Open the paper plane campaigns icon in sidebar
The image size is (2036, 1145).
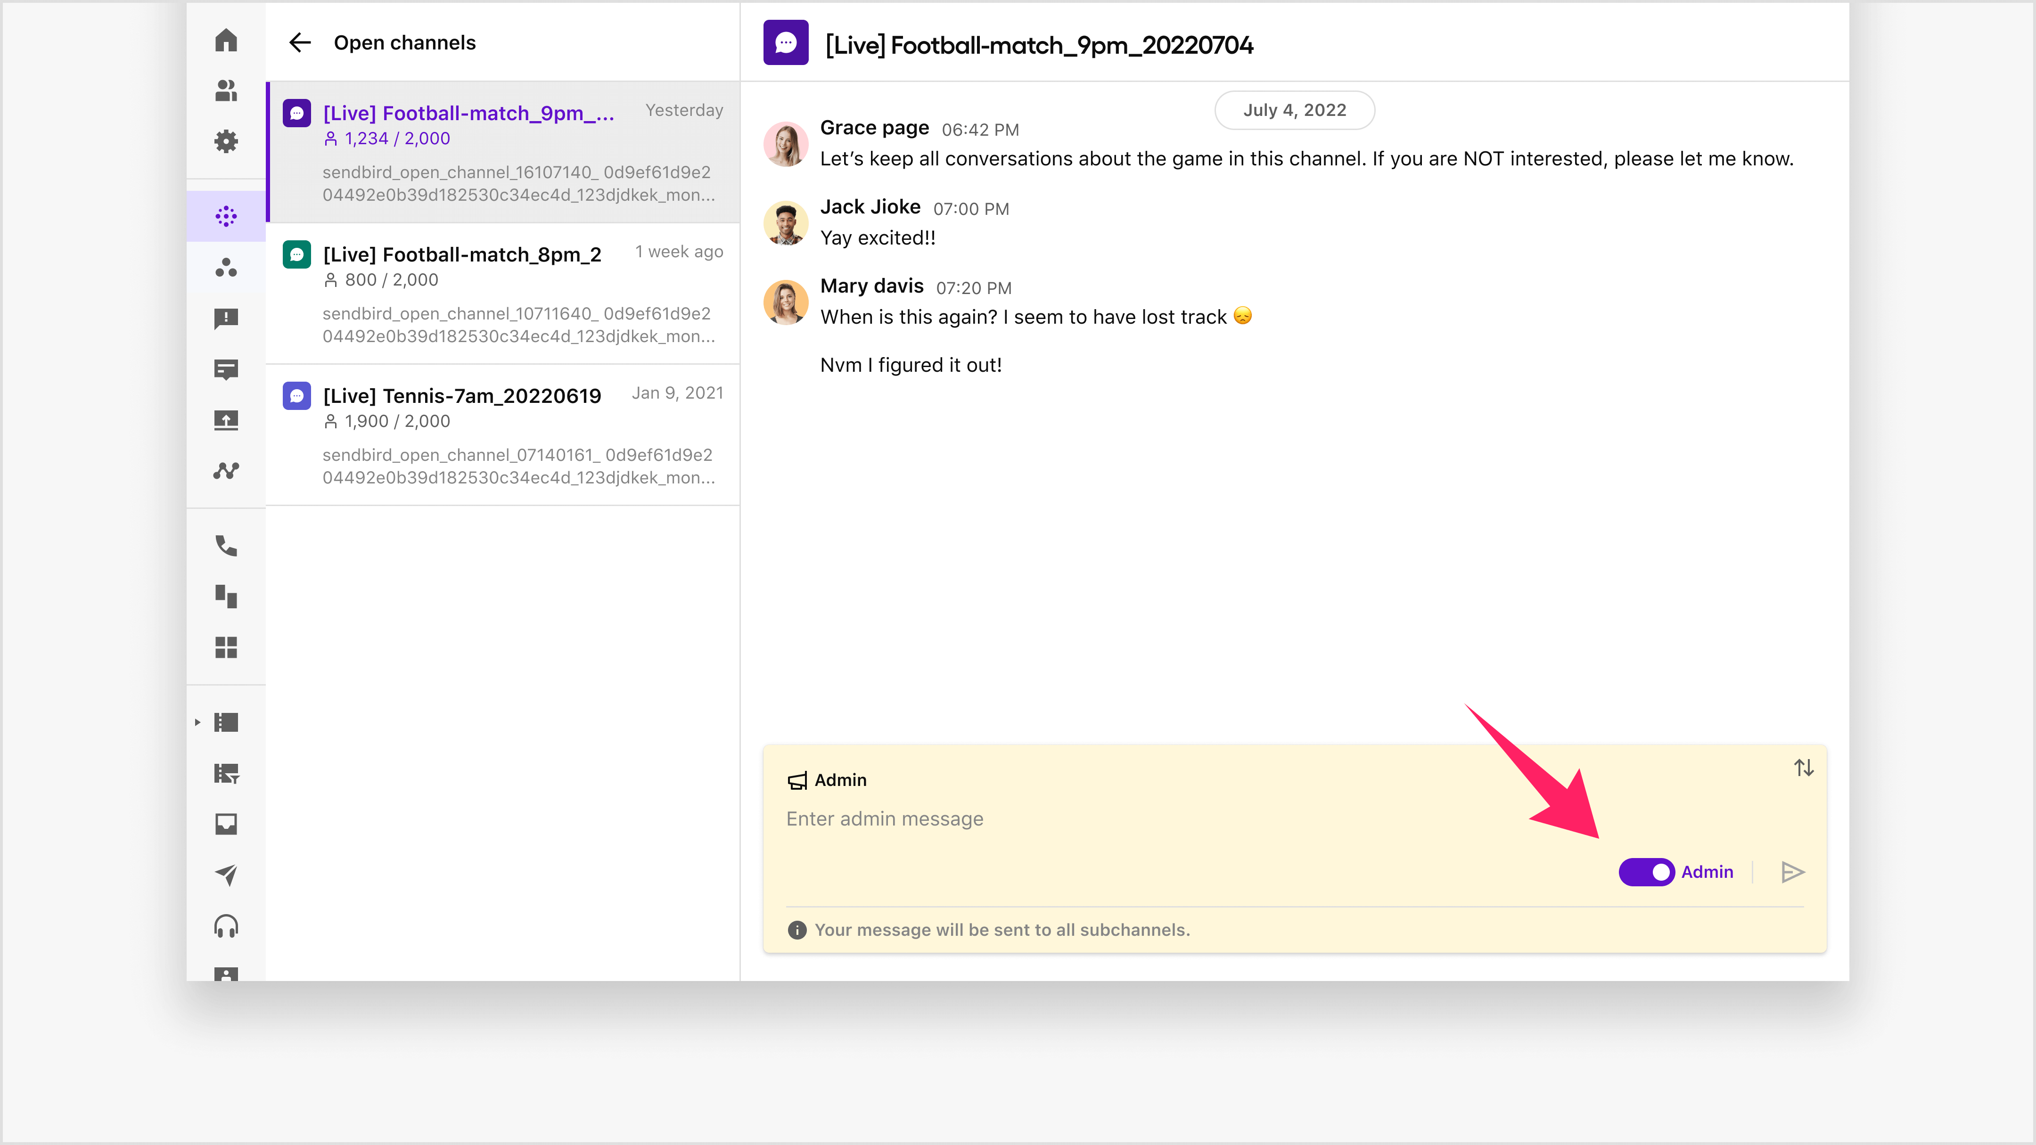pos(226,875)
